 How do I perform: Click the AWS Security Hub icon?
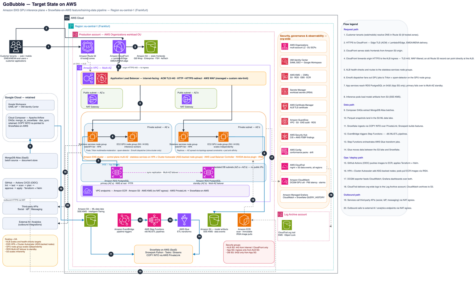(285, 137)
